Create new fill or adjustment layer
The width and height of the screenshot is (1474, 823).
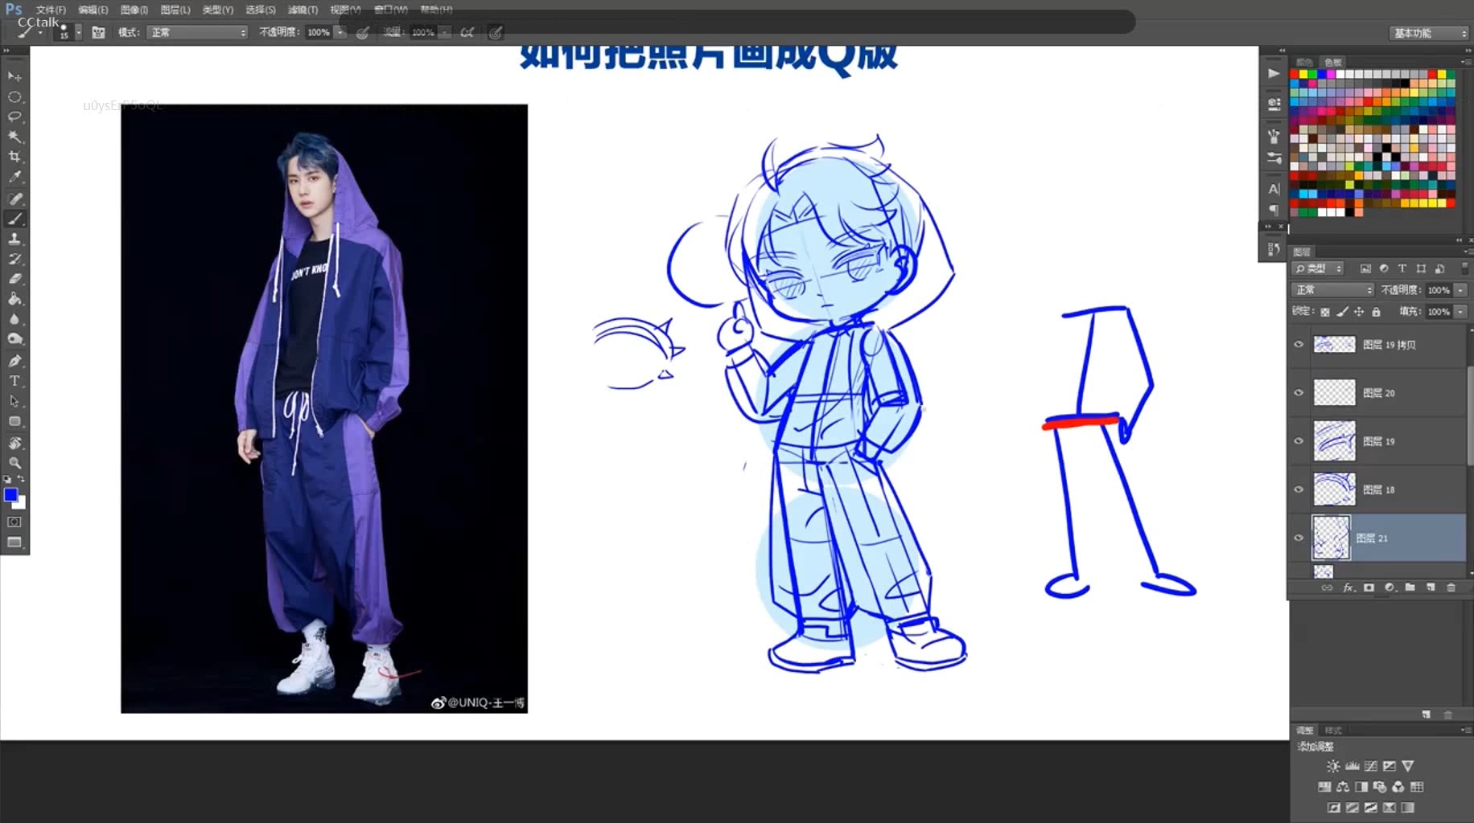click(x=1390, y=588)
